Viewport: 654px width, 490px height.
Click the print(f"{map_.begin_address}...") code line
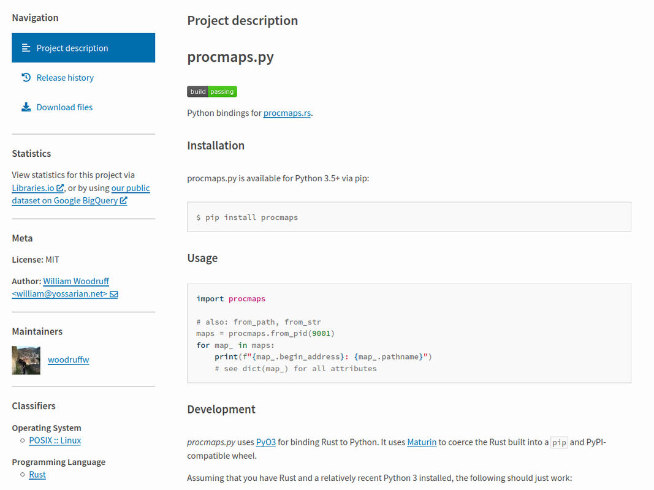tap(323, 356)
